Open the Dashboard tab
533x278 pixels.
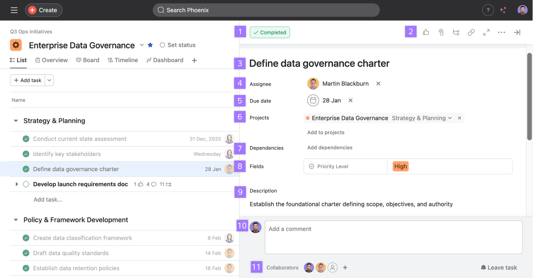point(164,60)
